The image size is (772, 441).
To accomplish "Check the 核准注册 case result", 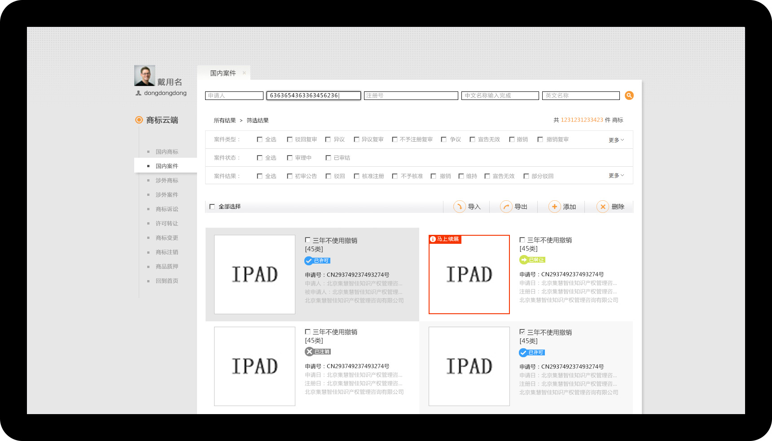I will tap(356, 176).
